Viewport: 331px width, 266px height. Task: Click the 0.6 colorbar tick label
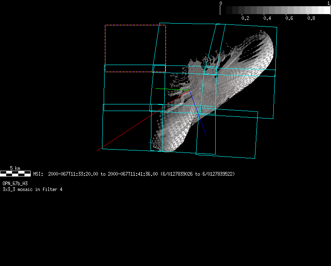tap(289, 18)
